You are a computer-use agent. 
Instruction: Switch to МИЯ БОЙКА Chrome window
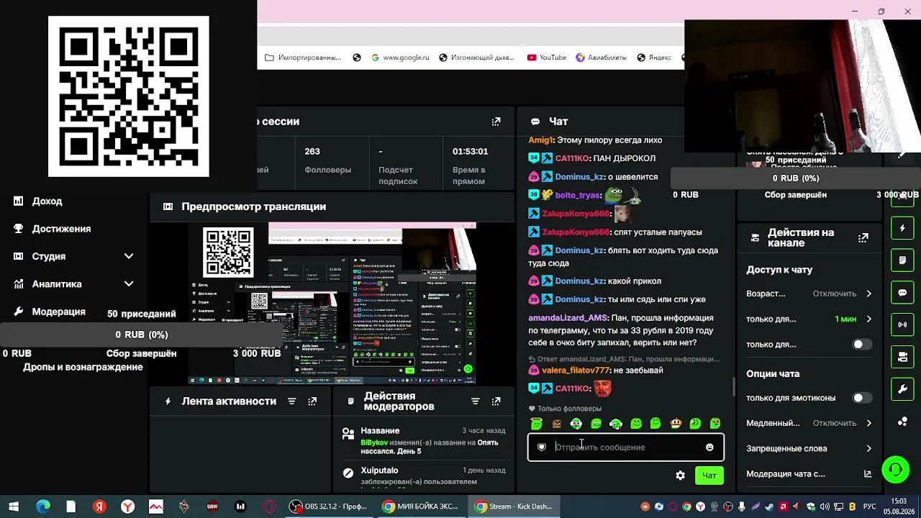[x=420, y=506]
